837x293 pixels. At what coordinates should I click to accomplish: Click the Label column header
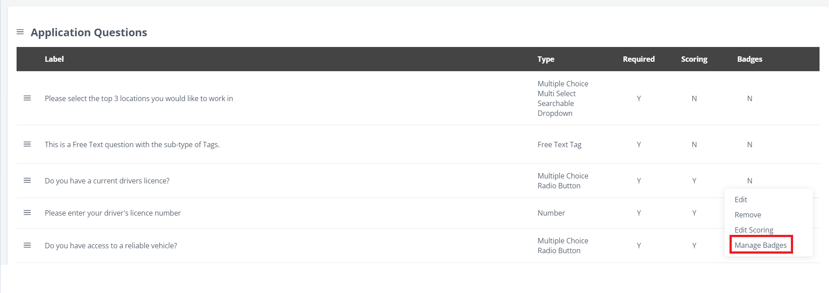54,59
